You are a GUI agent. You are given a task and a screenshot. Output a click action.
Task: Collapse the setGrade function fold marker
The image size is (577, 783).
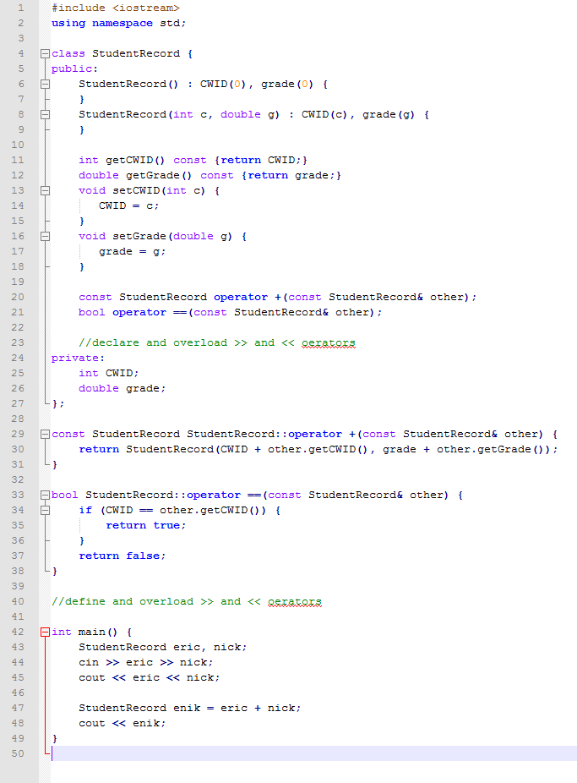[45, 236]
